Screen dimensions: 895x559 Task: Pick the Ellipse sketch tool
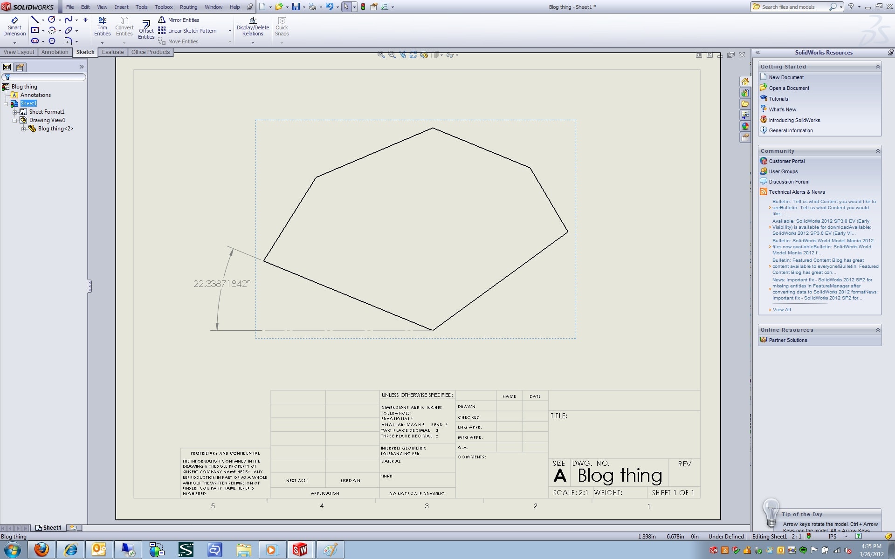click(x=69, y=30)
